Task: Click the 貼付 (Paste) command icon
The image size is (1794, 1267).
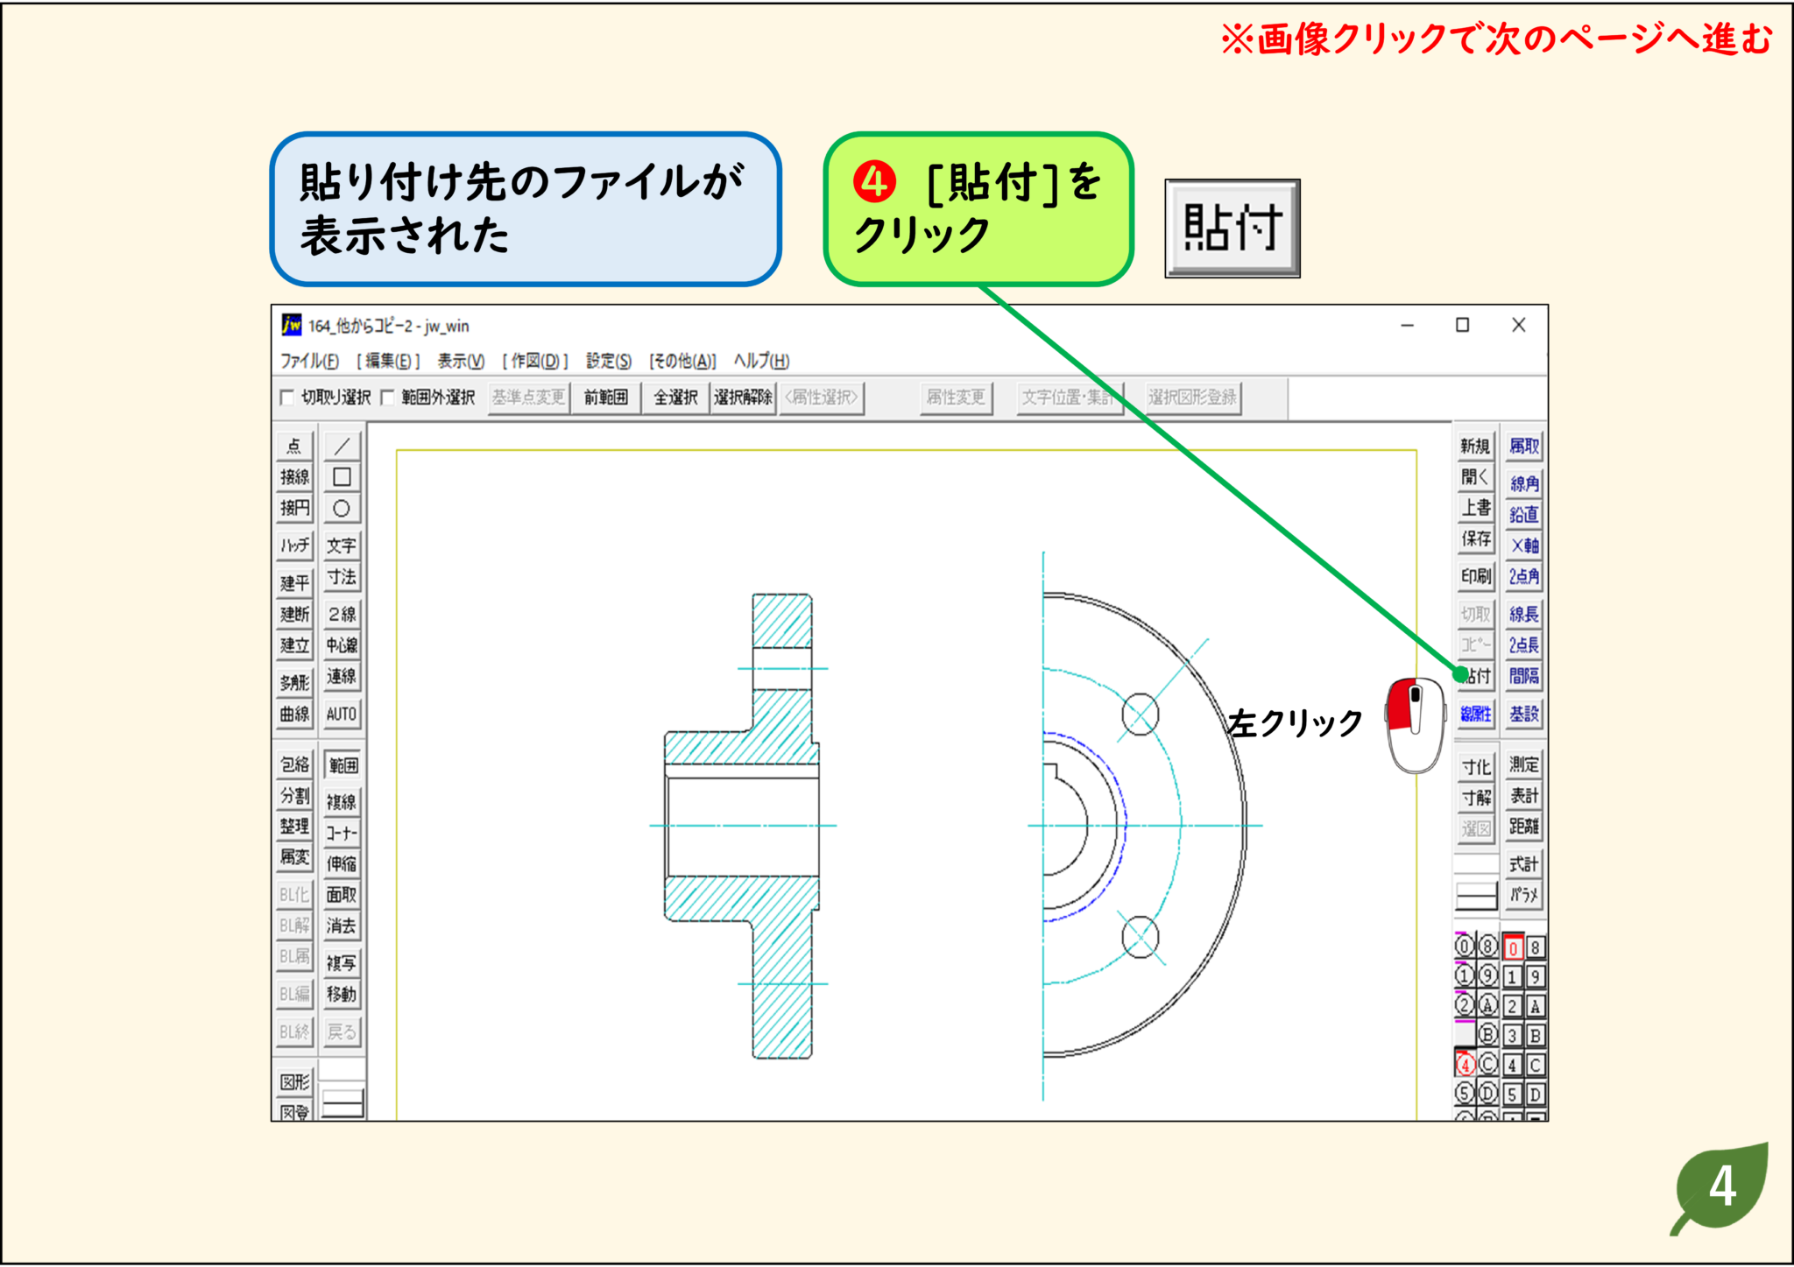Action: tap(1477, 676)
